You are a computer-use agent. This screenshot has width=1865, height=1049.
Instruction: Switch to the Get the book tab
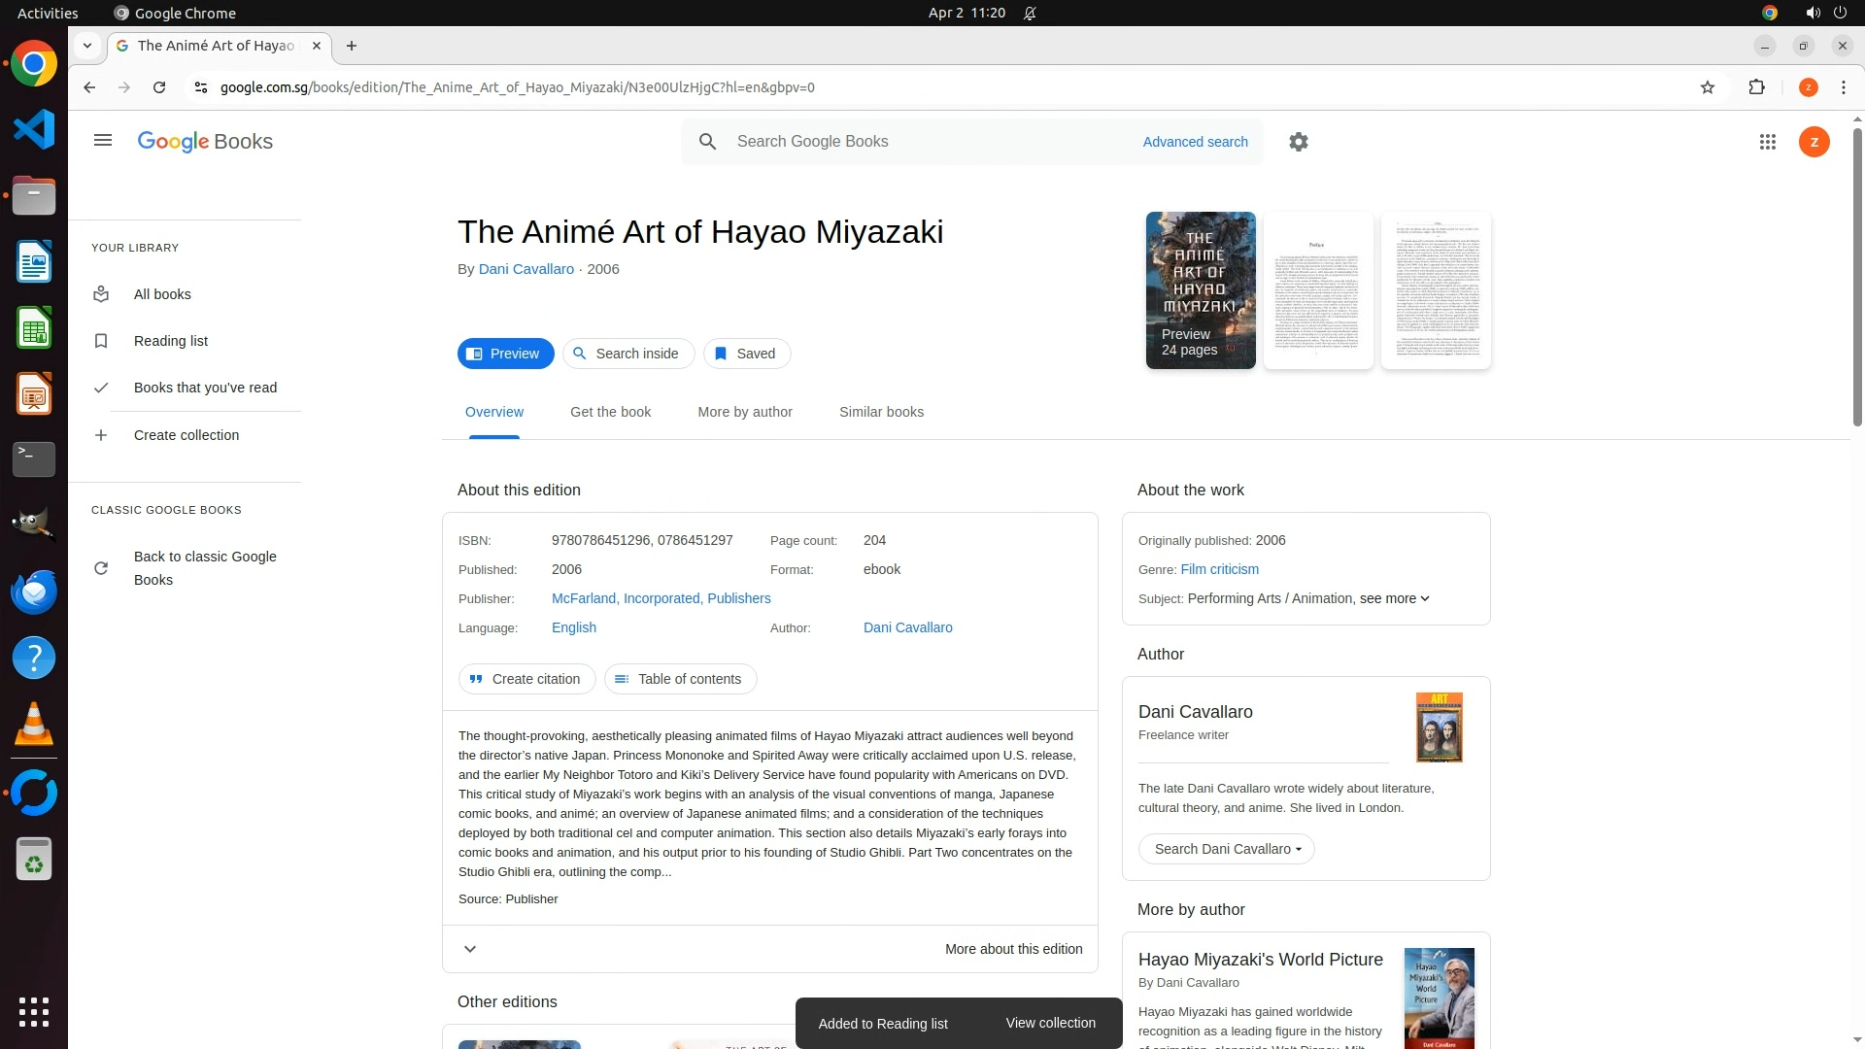pos(610,412)
